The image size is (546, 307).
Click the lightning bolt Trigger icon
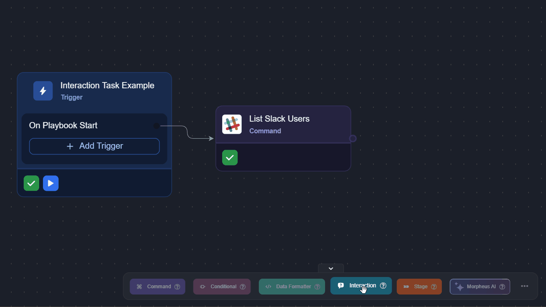tap(43, 91)
